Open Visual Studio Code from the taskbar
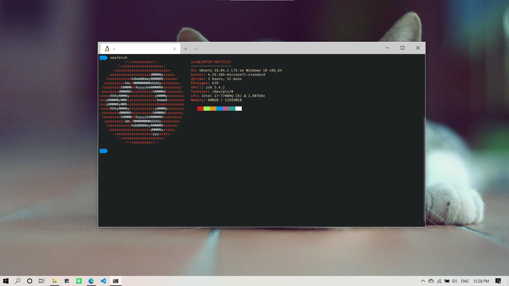Viewport: 509px width, 286px height. (103, 281)
